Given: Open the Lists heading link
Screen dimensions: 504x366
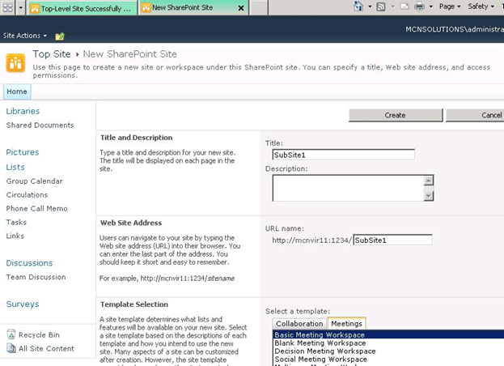Looking at the screenshot, I should click(15, 168).
